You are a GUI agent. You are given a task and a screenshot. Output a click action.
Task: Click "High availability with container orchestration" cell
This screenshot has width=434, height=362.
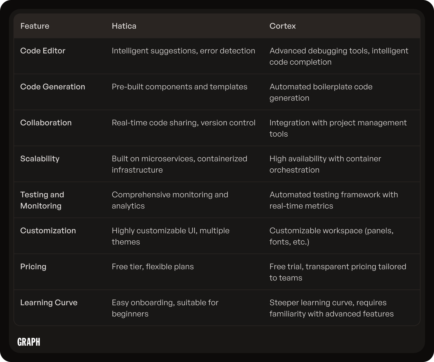click(325, 164)
